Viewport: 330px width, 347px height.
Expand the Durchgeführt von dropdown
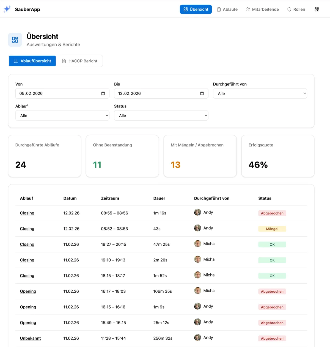260,93
